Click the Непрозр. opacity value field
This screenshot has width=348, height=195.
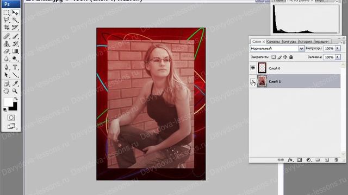tap(329, 48)
